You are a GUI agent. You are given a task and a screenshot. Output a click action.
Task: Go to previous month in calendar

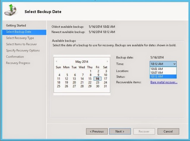[x=56, y=62]
